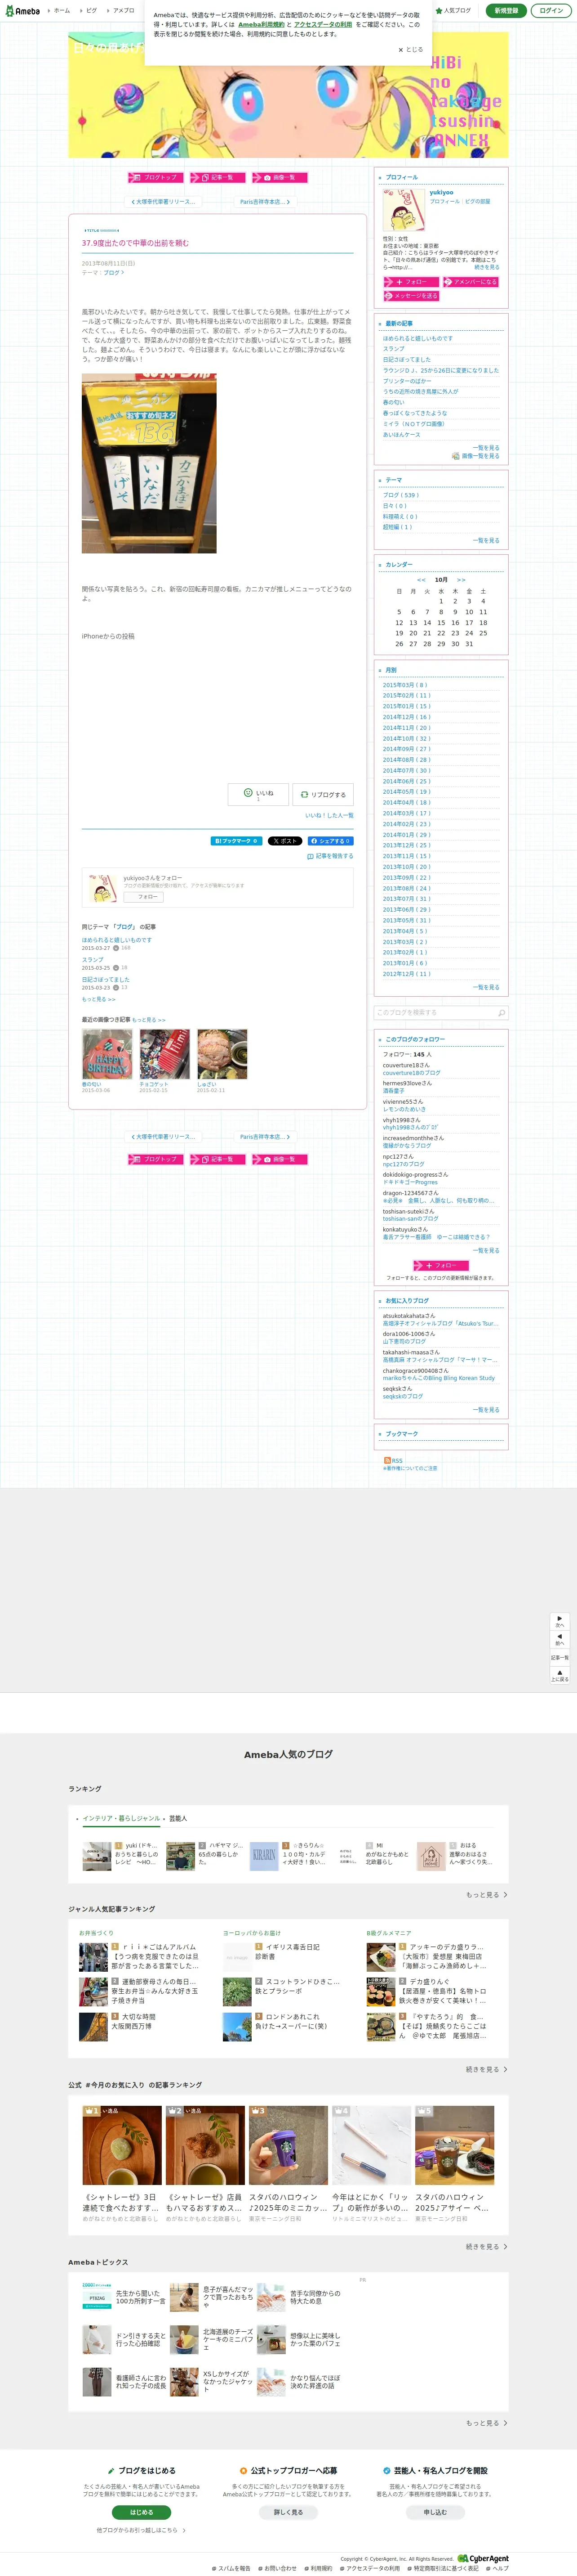Open 新規登録 registration button

(x=506, y=10)
